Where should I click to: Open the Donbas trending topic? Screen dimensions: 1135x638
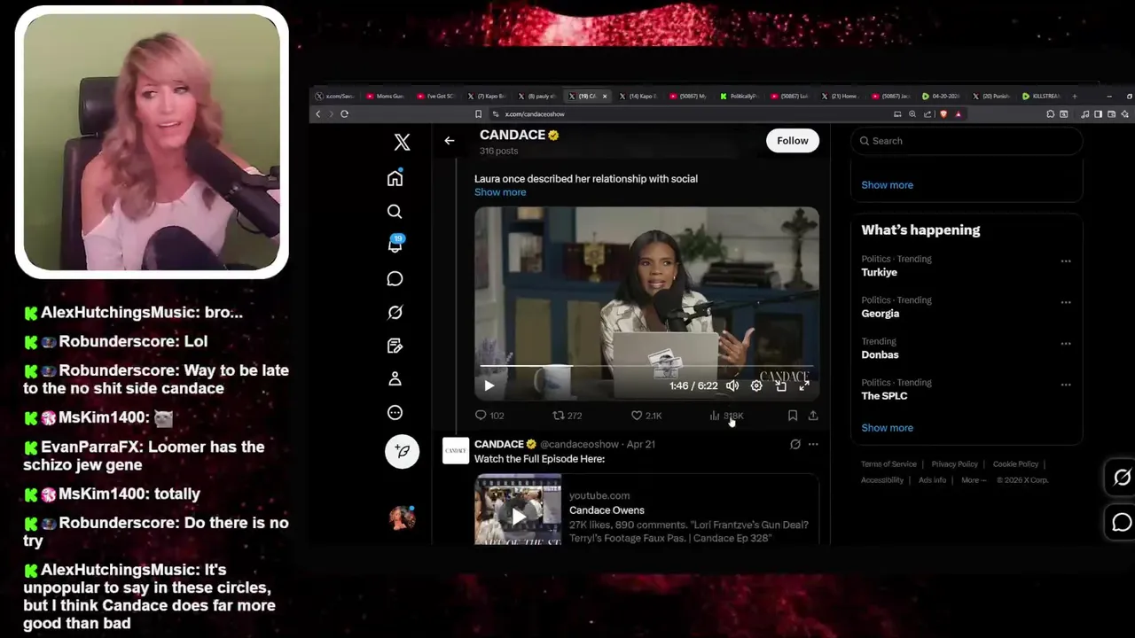pyautogui.click(x=880, y=354)
